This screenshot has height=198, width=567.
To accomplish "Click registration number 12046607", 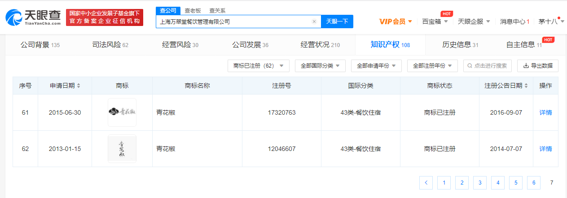I will (281, 149).
